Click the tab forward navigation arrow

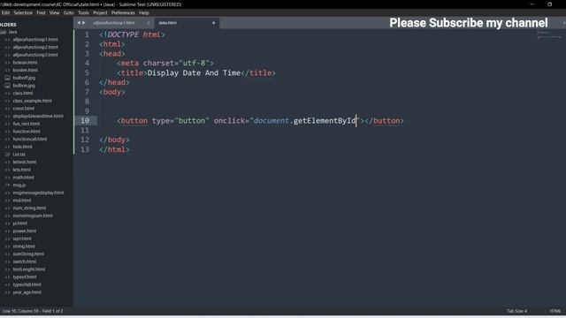[84, 23]
